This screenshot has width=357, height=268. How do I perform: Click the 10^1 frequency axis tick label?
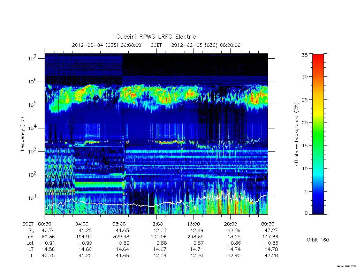33,198
